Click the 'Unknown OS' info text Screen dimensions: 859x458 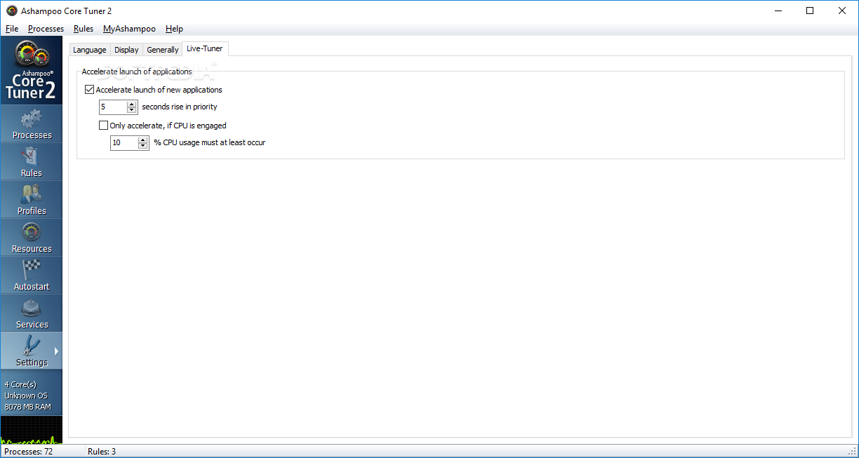pyautogui.click(x=26, y=396)
